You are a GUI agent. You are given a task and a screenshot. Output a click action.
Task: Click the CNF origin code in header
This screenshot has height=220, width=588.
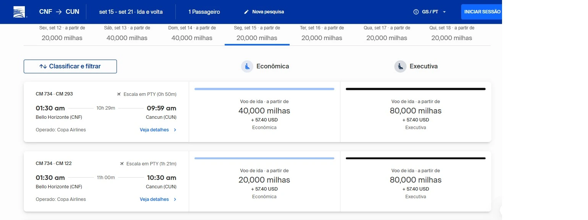pos(45,12)
